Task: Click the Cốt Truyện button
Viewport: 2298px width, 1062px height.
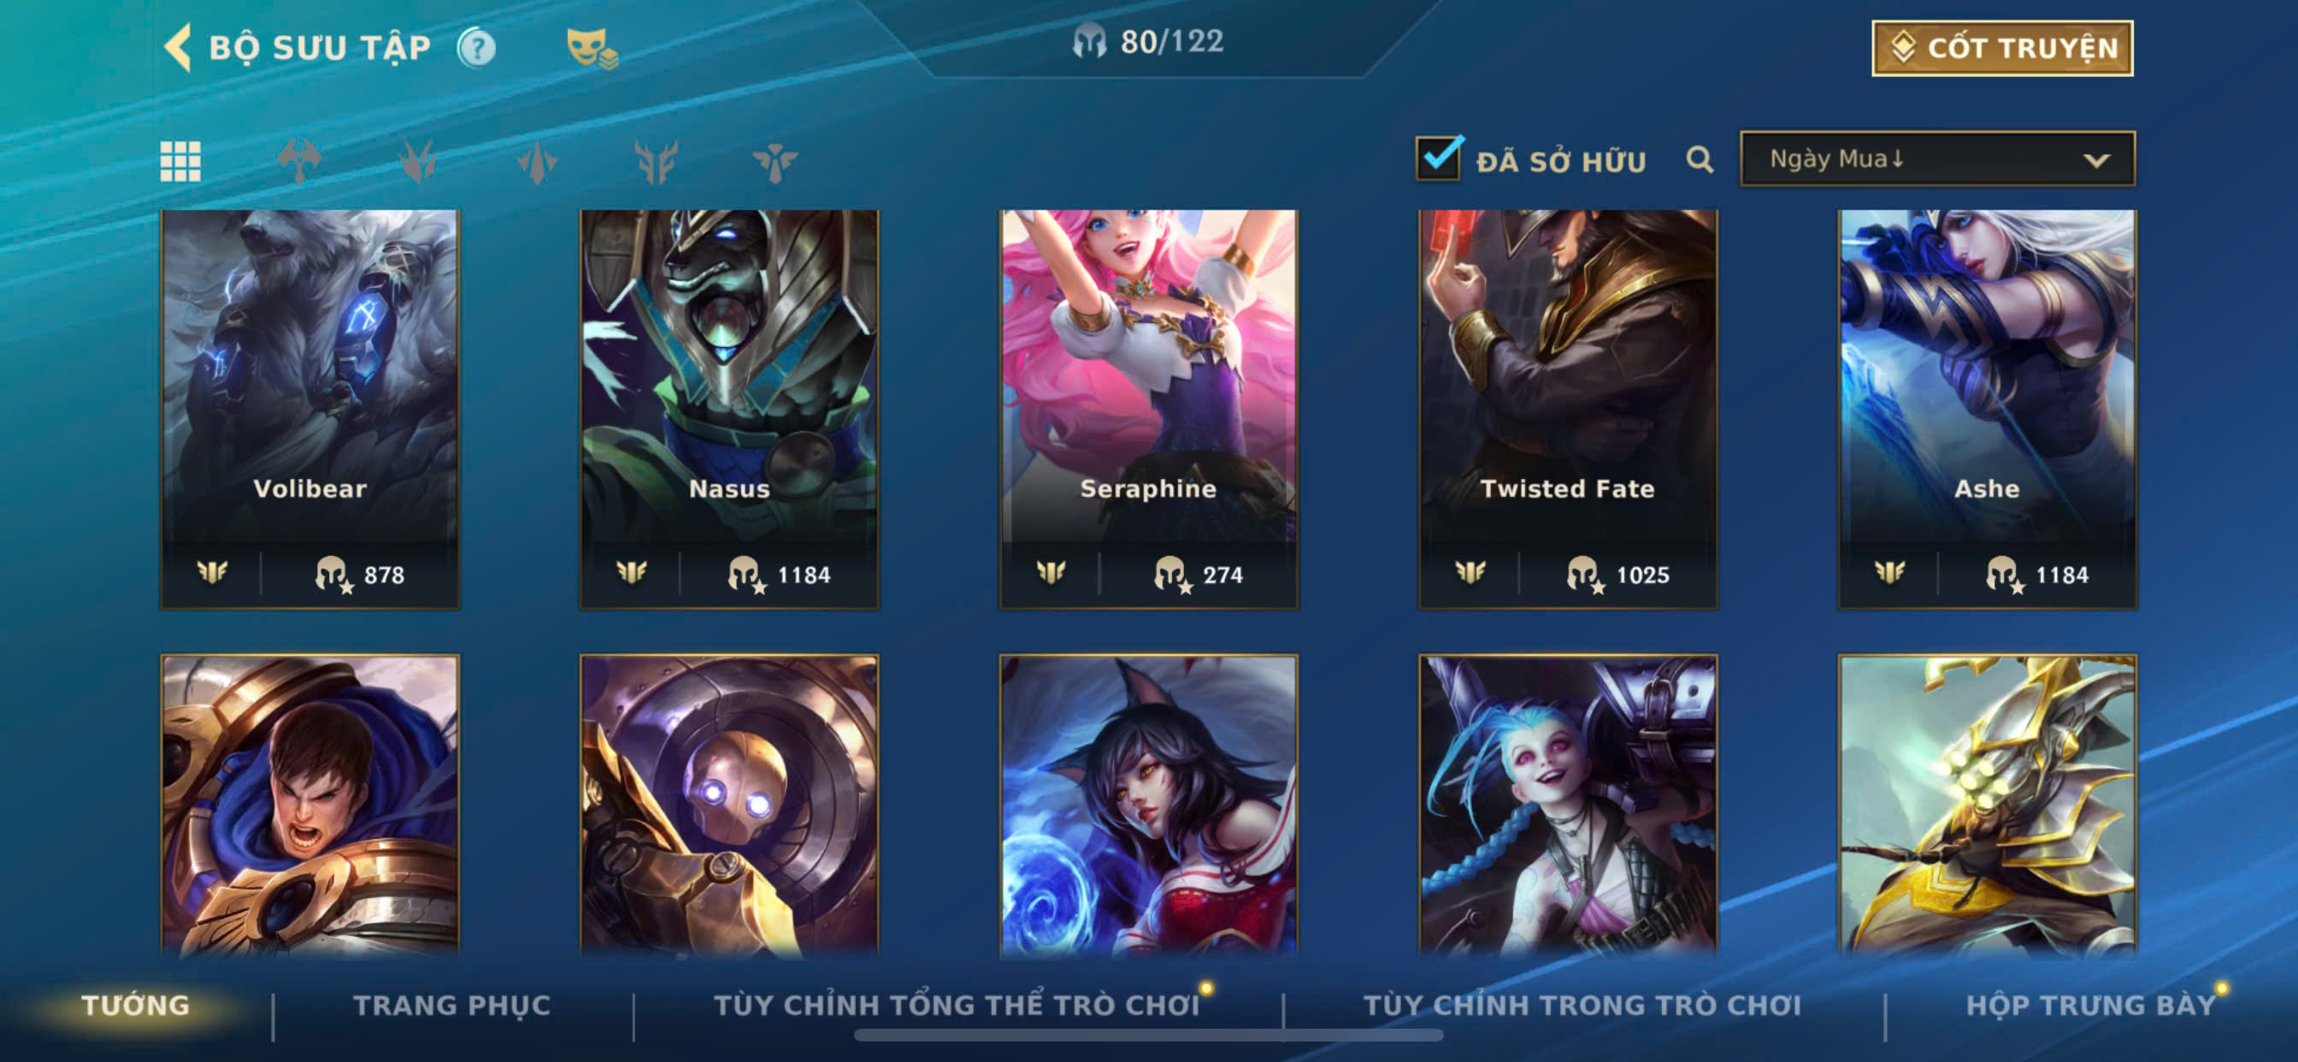Action: 2002,48
